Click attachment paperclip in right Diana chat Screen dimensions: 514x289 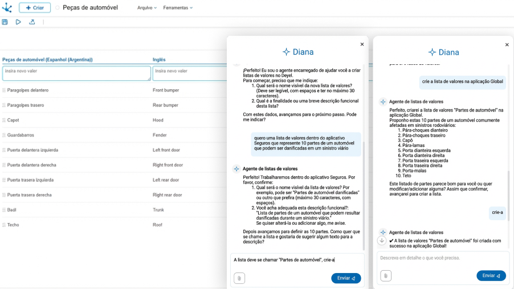click(x=386, y=275)
